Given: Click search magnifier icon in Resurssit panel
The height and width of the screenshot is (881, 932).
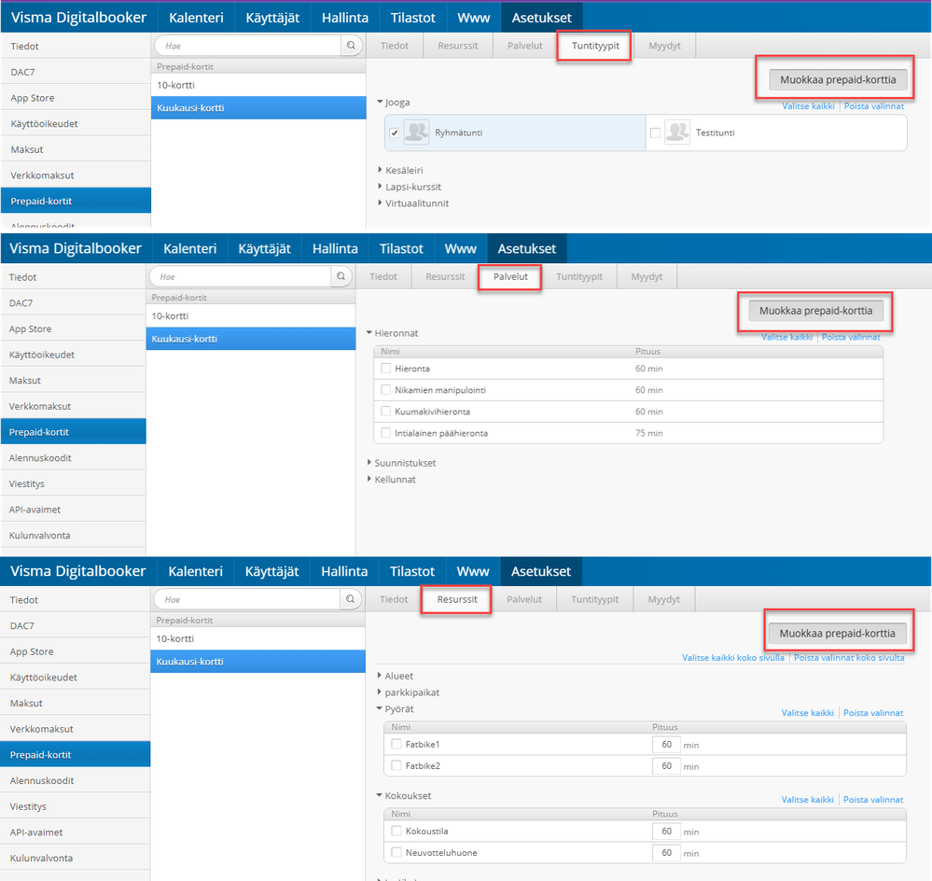Looking at the screenshot, I should click(351, 599).
